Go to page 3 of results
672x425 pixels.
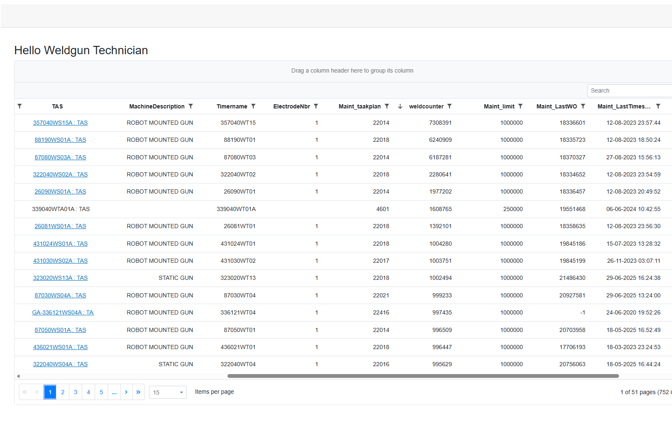pyautogui.click(x=76, y=392)
